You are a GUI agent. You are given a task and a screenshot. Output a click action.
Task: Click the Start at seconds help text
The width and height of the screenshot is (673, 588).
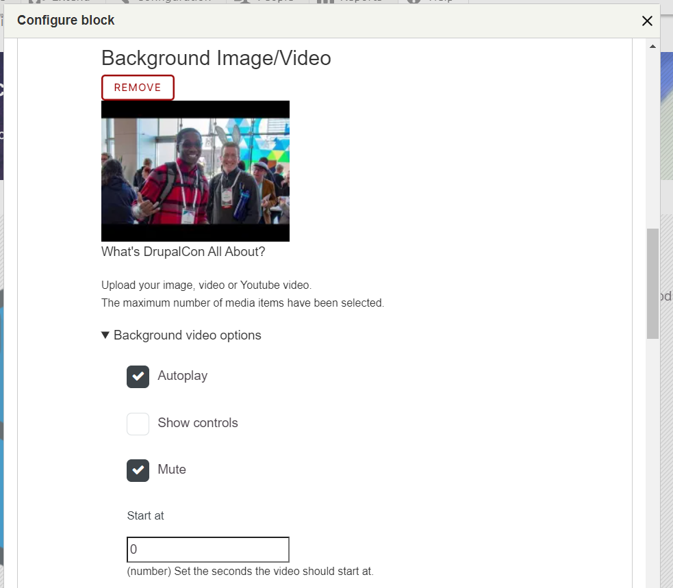click(250, 572)
